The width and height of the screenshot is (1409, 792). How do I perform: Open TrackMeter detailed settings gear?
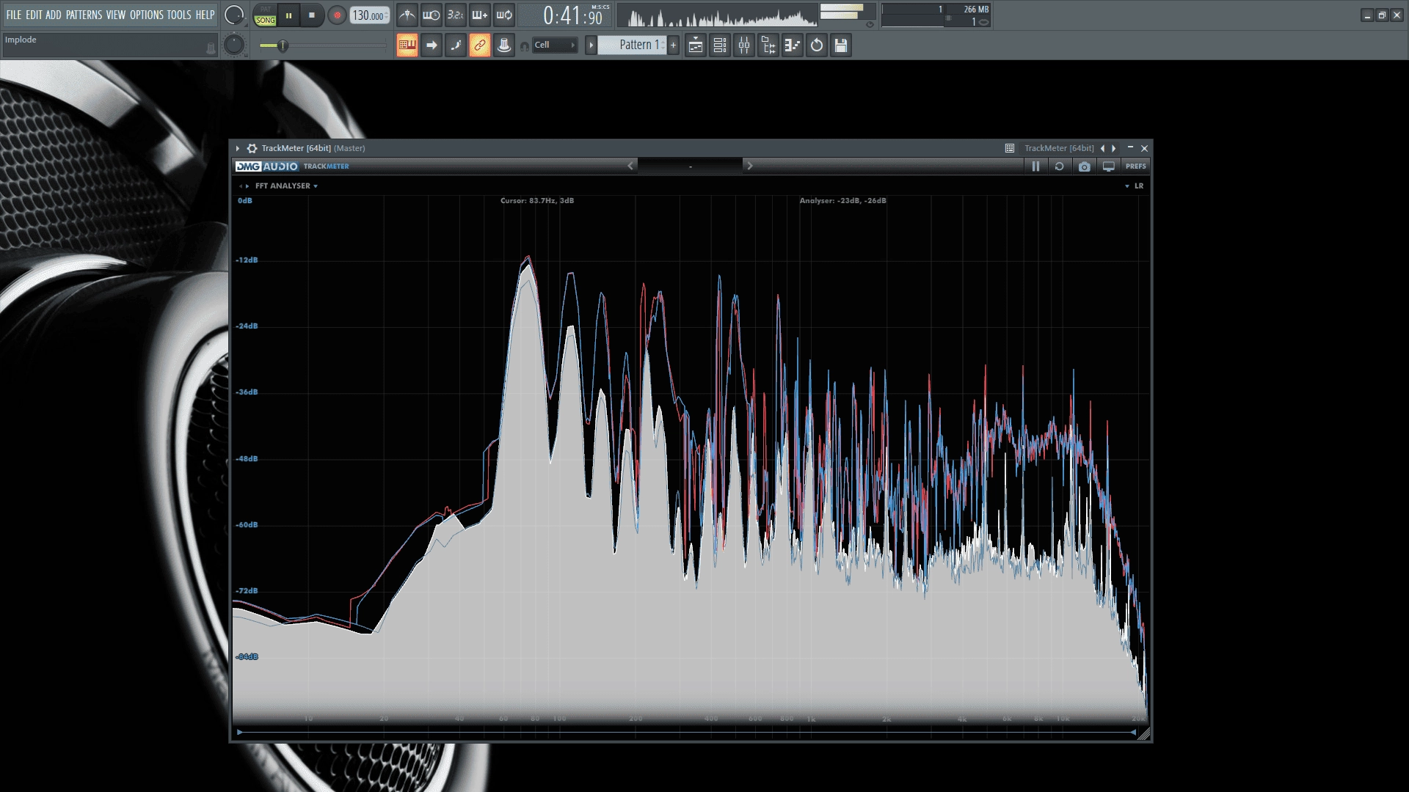click(252, 148)
